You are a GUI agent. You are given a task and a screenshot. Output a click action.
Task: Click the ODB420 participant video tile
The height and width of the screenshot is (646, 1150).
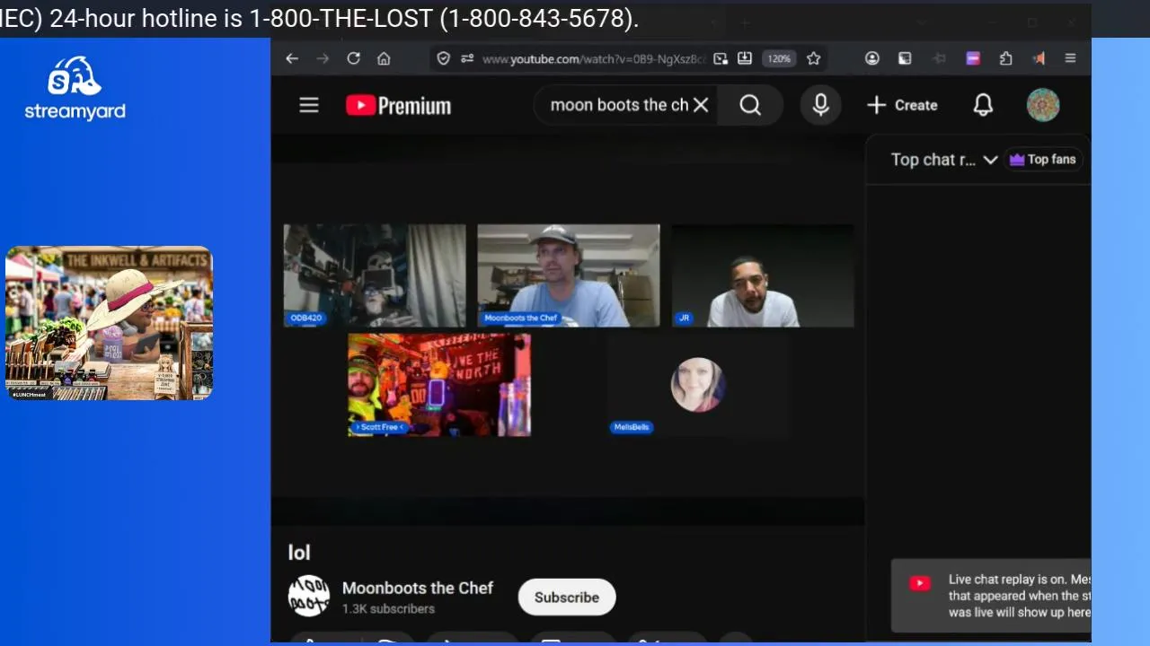pos(375,275)
